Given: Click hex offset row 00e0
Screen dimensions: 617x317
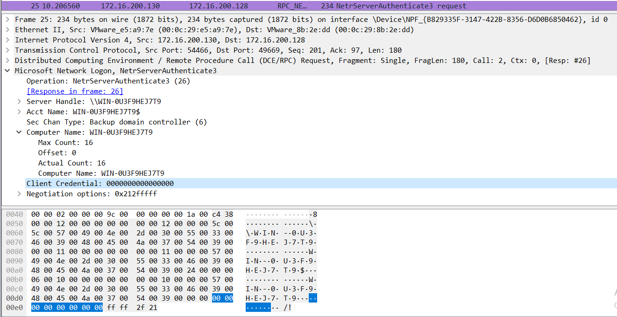Looking at the screenshot, I should pyautogui.click(x=14, y=308).
